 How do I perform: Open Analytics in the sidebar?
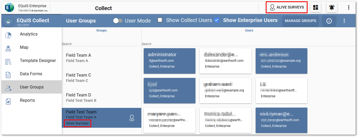[32, 34]
